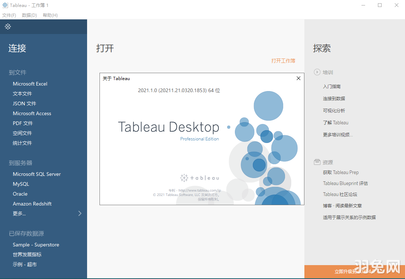Open the 文件(F) menu
405x279 pixels.
(x=9, y=15)
